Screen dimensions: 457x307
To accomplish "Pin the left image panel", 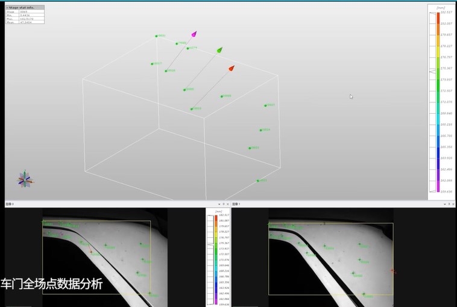I will coord(222,205).
